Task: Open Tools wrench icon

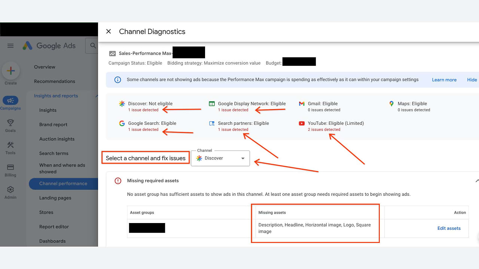Action: [10, 145]
